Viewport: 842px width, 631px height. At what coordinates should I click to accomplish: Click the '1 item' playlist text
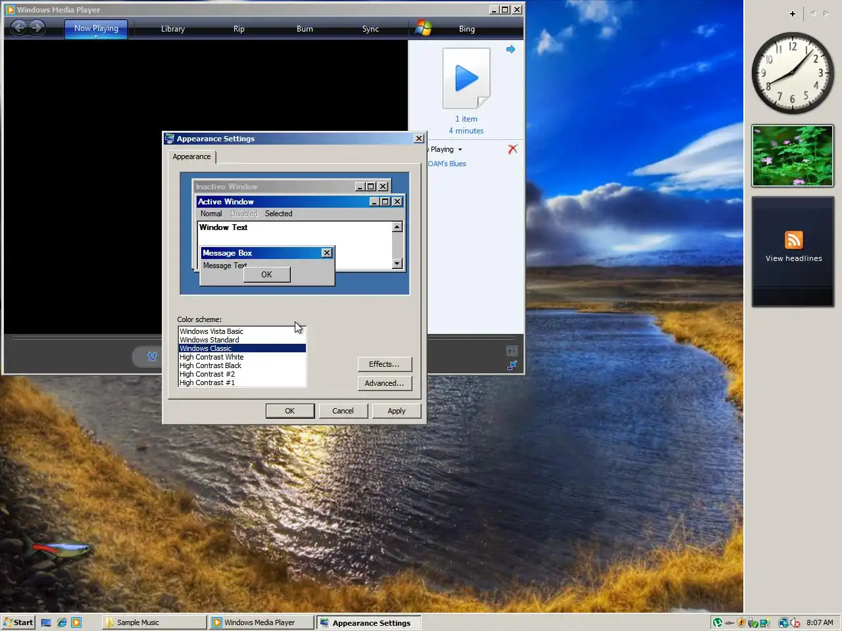tap(466, 119)
